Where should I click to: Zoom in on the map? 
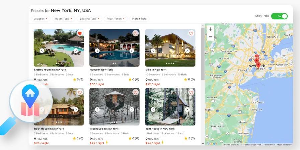tap(211, 29)
